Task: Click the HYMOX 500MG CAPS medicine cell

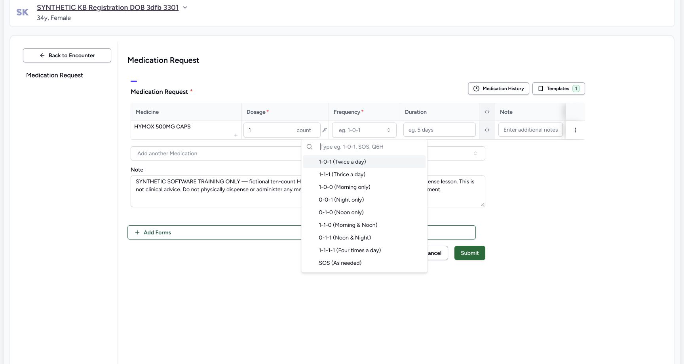Action: click(x=186, y=130)
